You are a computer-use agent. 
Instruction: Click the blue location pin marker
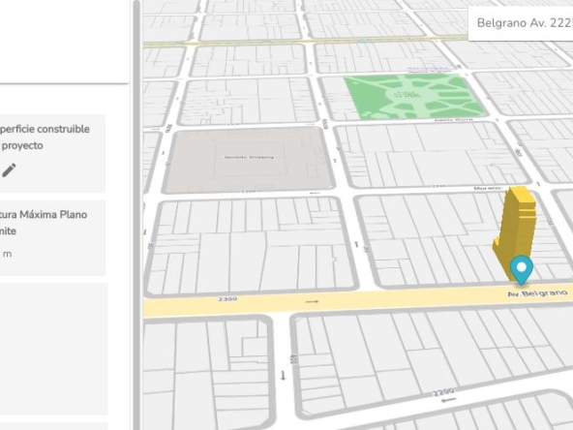522,270
